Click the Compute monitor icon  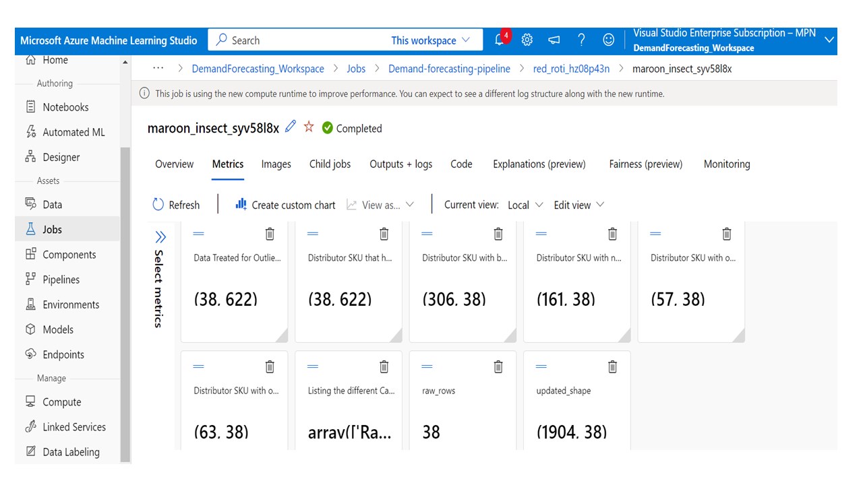pos(30,401)
